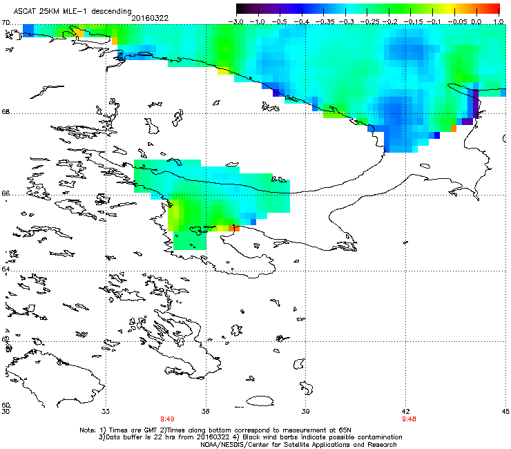The width and height of the screenshot is (511, 449).
Task: Click the longitude label 33
Action: (x=106, y=412)
